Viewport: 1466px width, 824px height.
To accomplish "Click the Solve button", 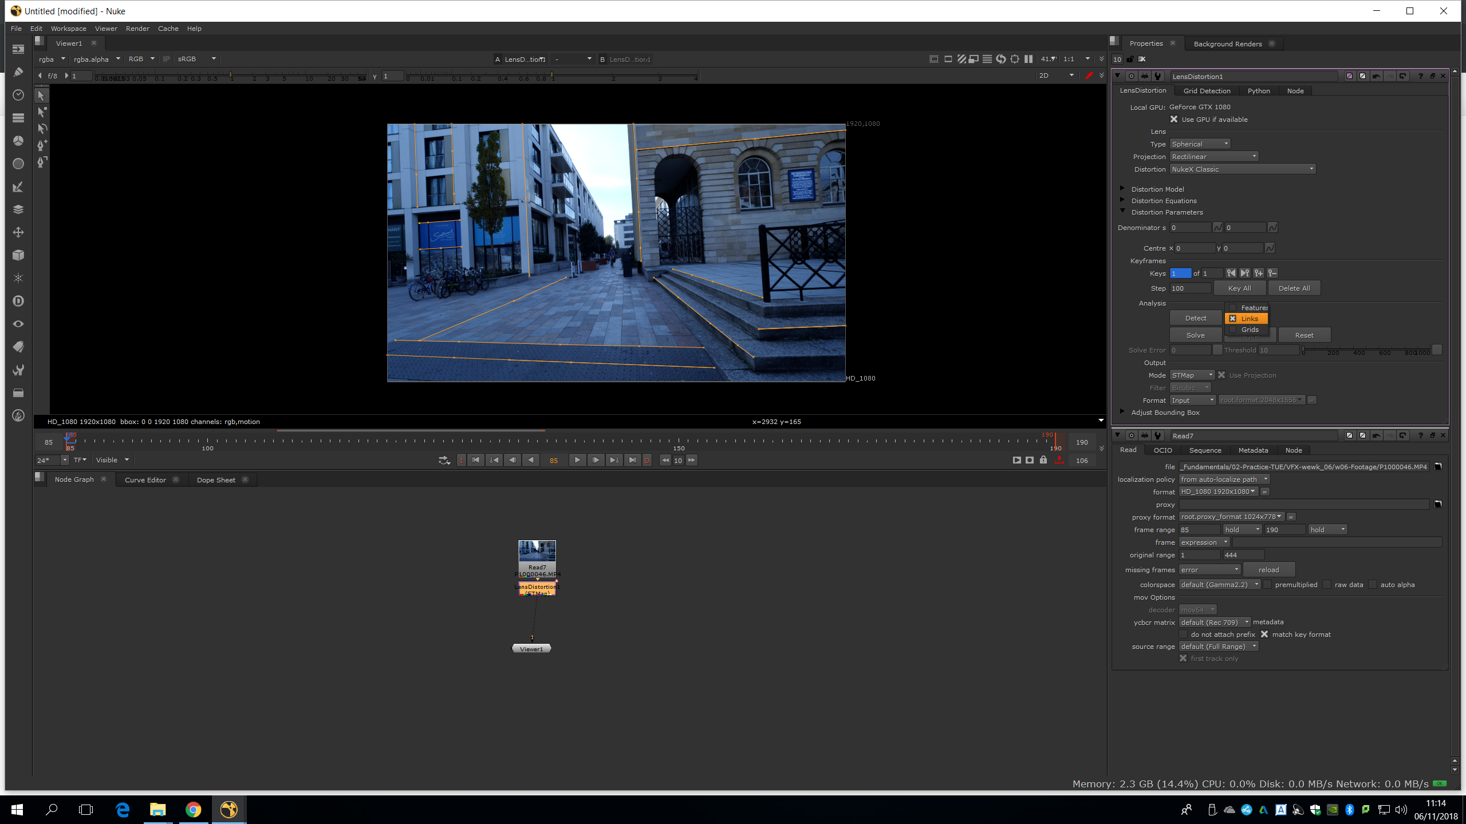I will click(x=1195, y=335).
